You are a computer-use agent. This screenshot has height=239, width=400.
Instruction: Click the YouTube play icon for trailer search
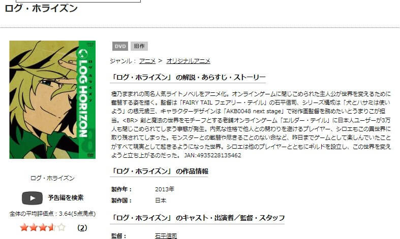[x=32, y=198]
